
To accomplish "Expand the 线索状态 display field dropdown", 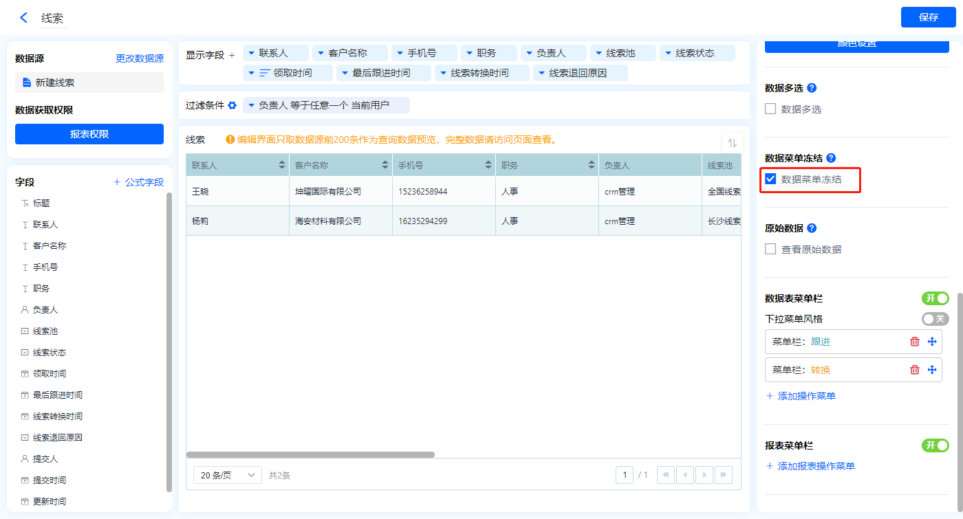I will 668,53.
